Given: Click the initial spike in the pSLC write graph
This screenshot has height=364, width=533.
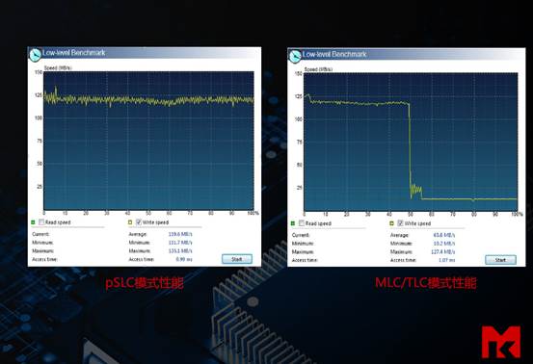Looking at the screenshot, I should tap(56, 91).
